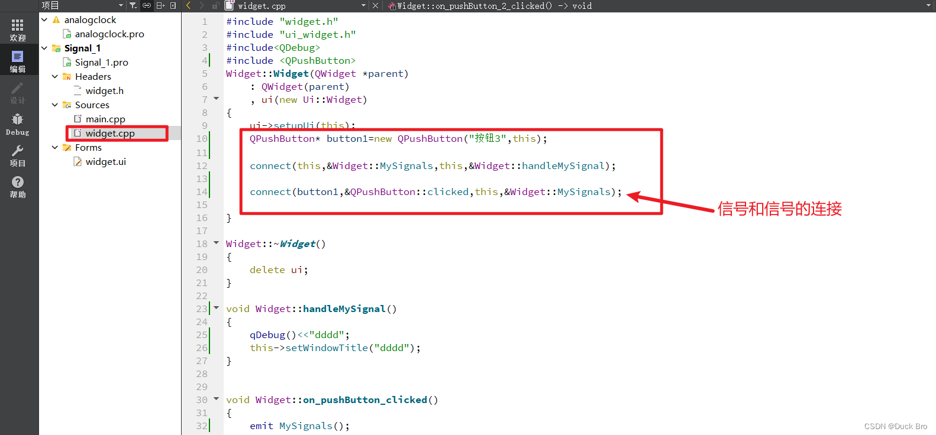
Task: Open the Debug mode
Action: pos(18,125)
